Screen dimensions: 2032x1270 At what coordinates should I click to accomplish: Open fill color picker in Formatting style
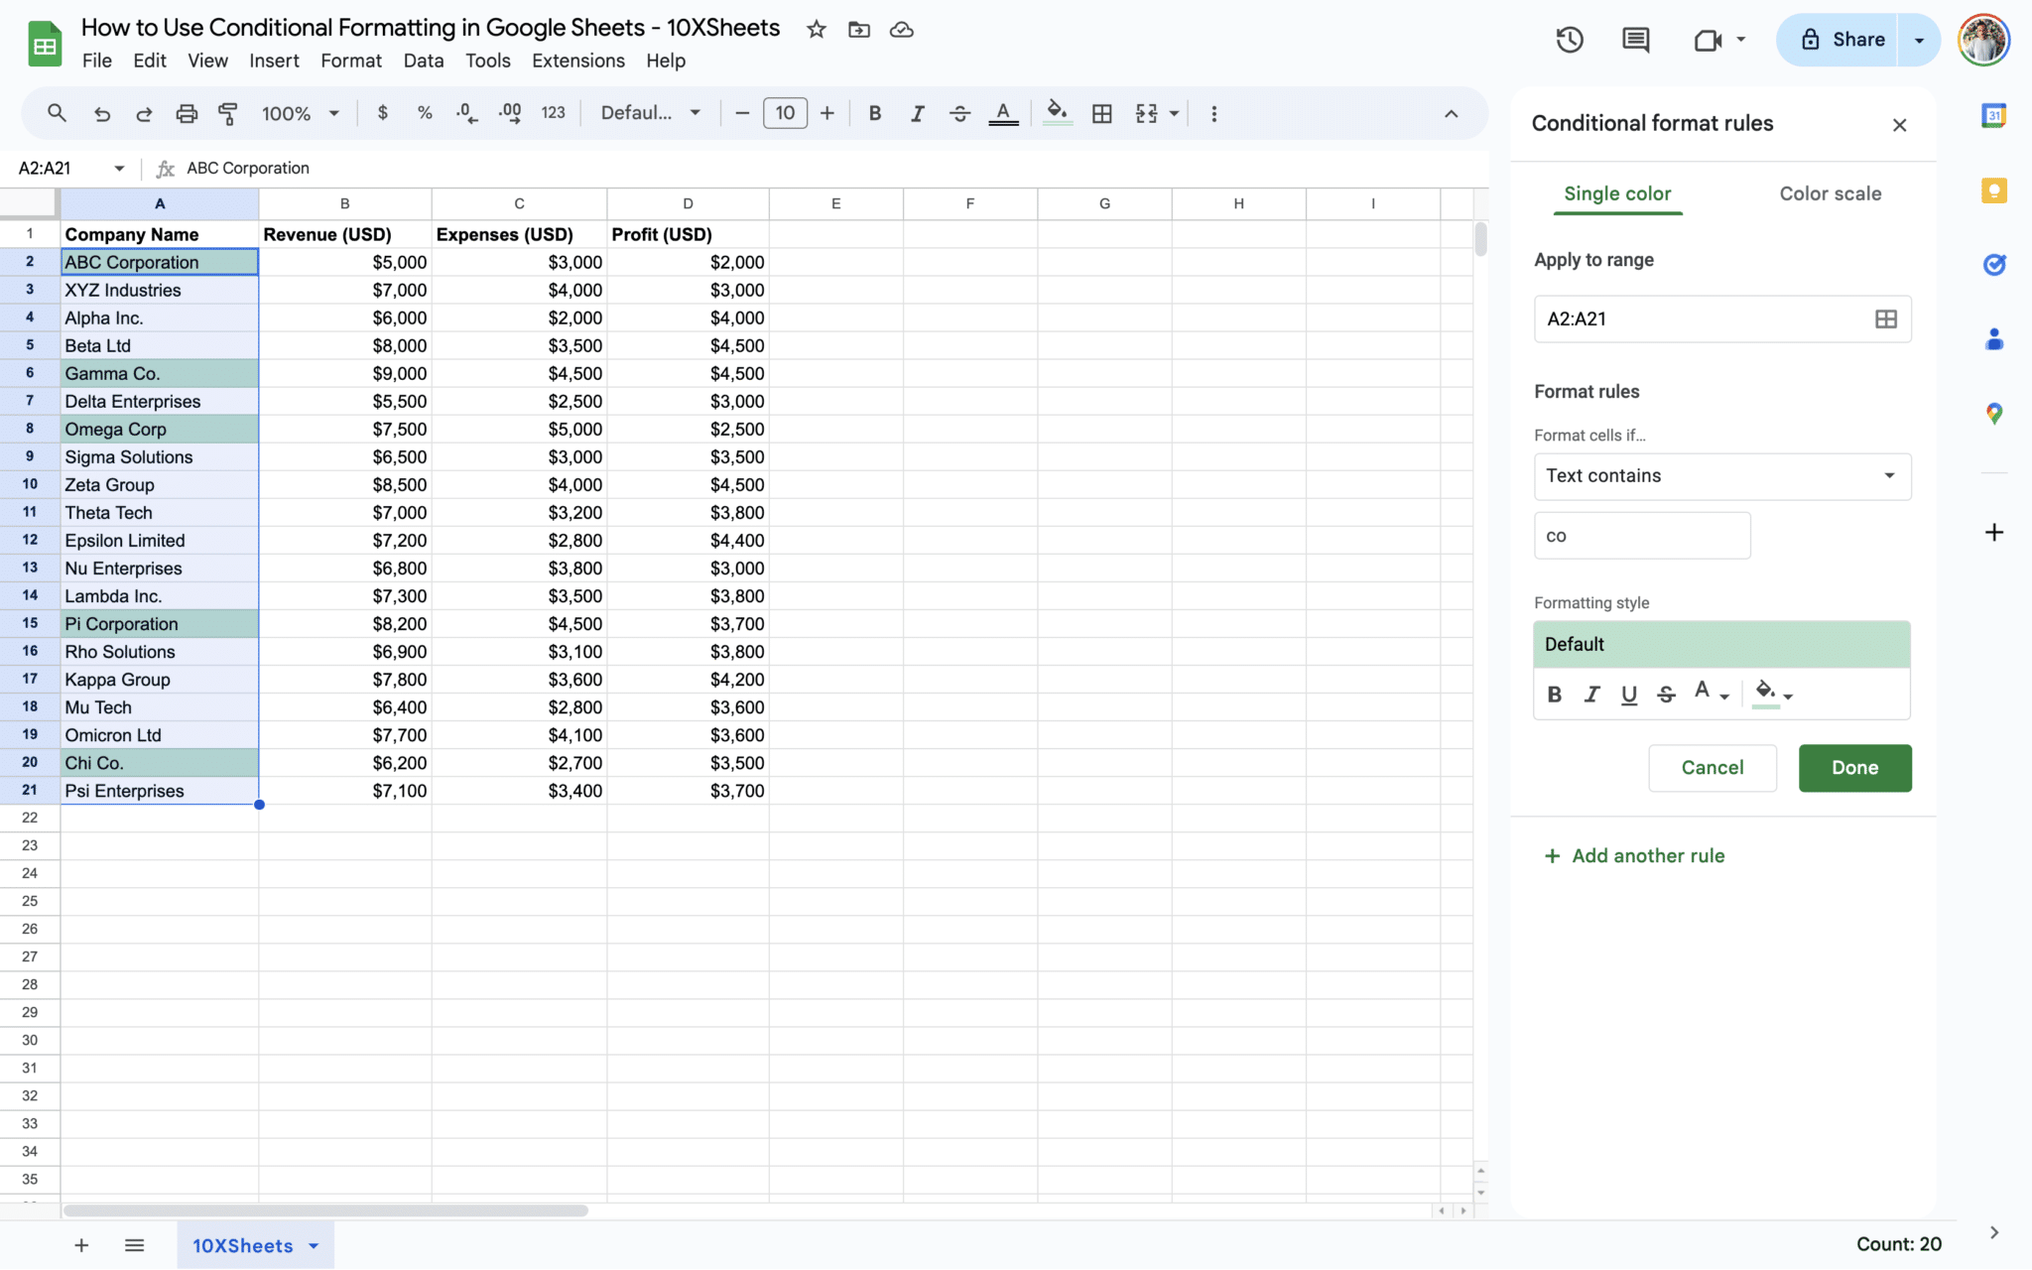click(1773, 693)
